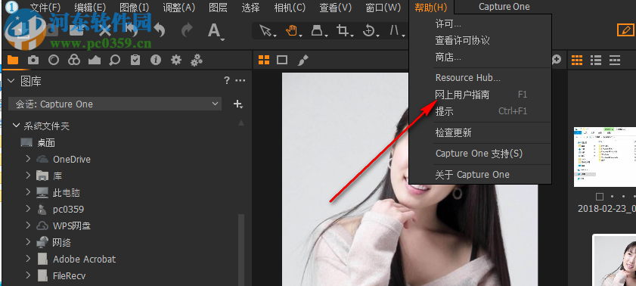The height and width of the screenshot is (286, 636).
Task: Open the Output single gear tab
Action: click(x=175, y=61)
